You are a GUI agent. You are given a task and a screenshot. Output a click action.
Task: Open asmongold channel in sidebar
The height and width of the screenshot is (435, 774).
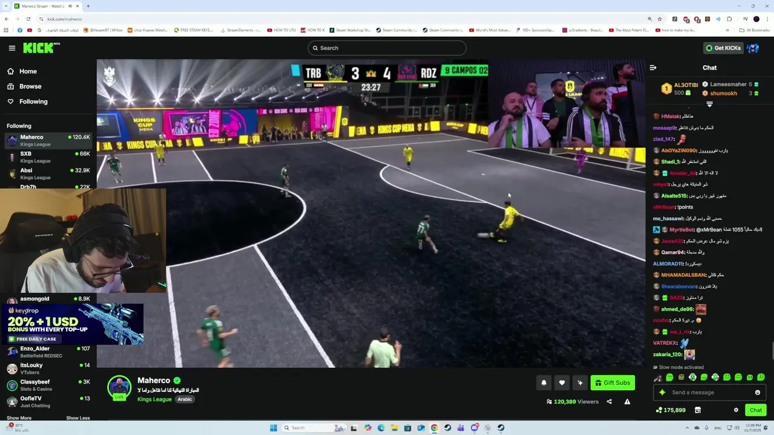[48, 298]
